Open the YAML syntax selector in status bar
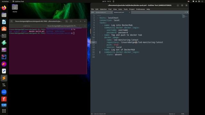This screenshot has height=115, width=205. 183,114
